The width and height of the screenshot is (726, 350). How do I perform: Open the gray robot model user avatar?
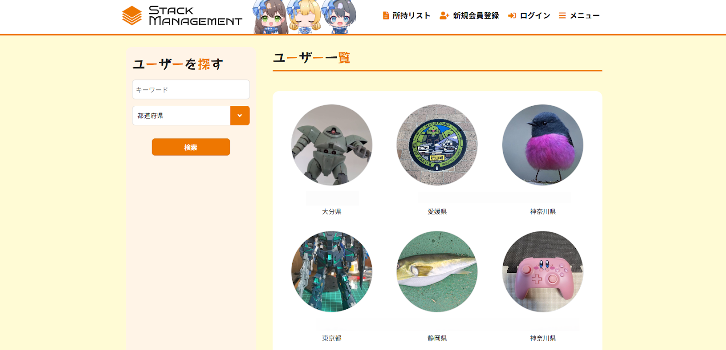pos(332,145)
